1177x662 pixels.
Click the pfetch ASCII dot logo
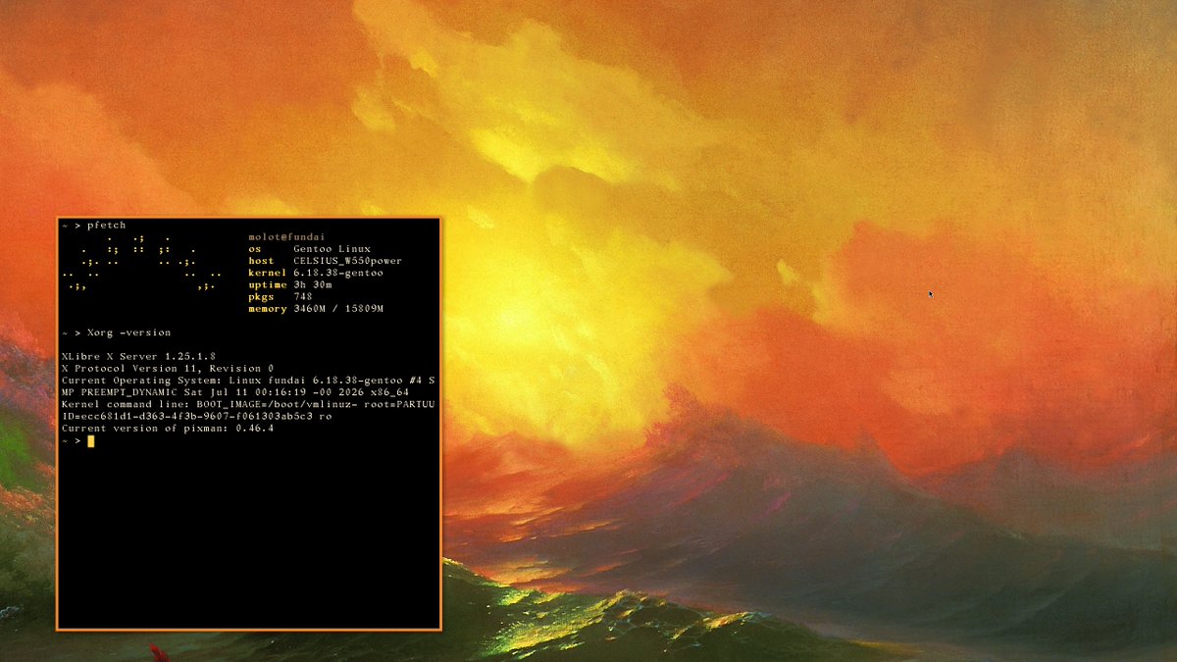143,261
